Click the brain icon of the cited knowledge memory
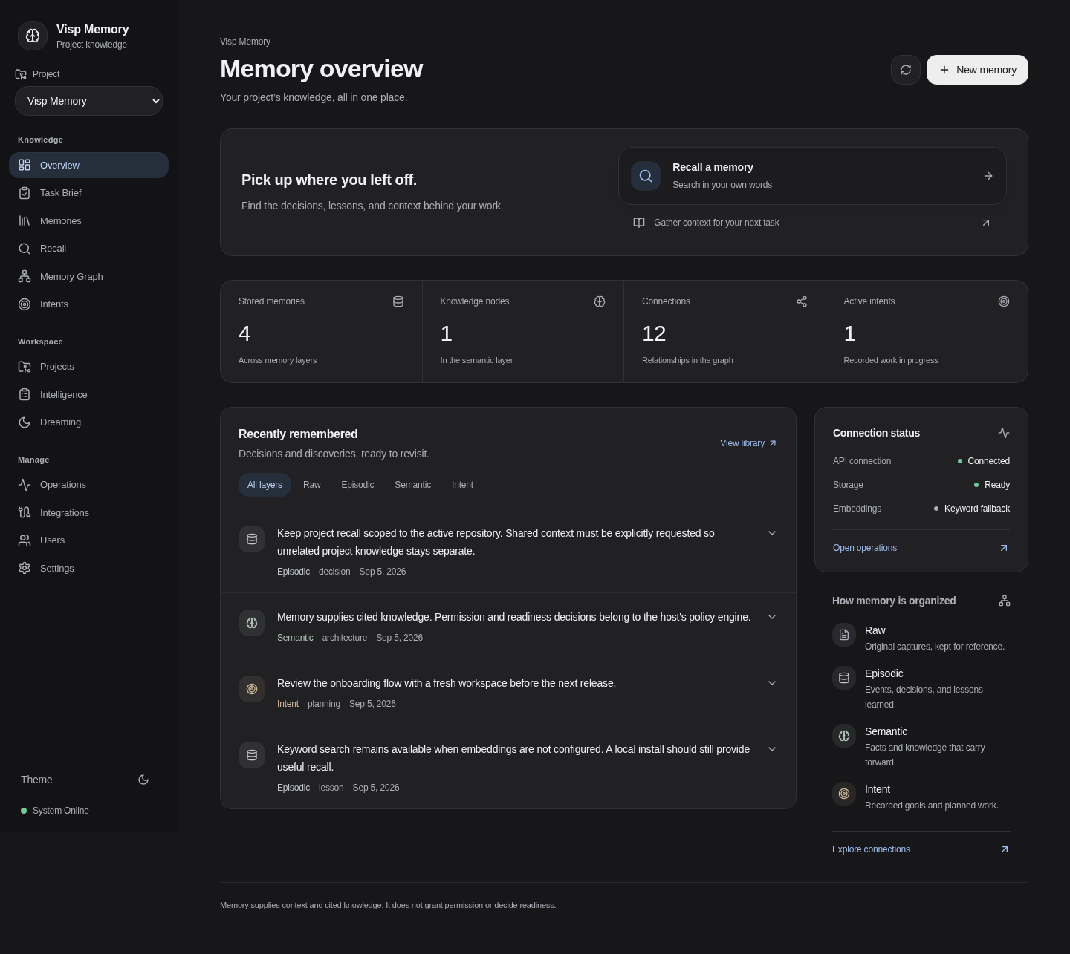Screen dimensions: 1070x954 click(x=252, y=623)
